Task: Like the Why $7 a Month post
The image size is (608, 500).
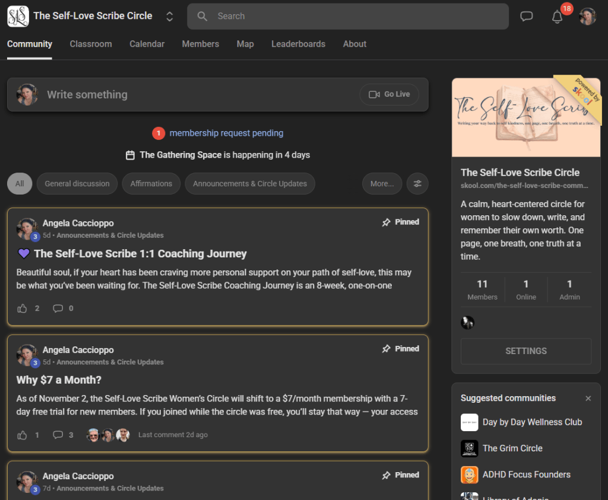Action: (23, 435)
